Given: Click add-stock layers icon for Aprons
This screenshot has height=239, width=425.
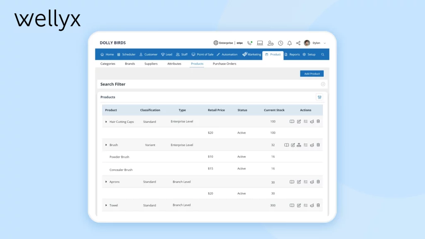Looking at the screenshot, I should tap(312, 182).
